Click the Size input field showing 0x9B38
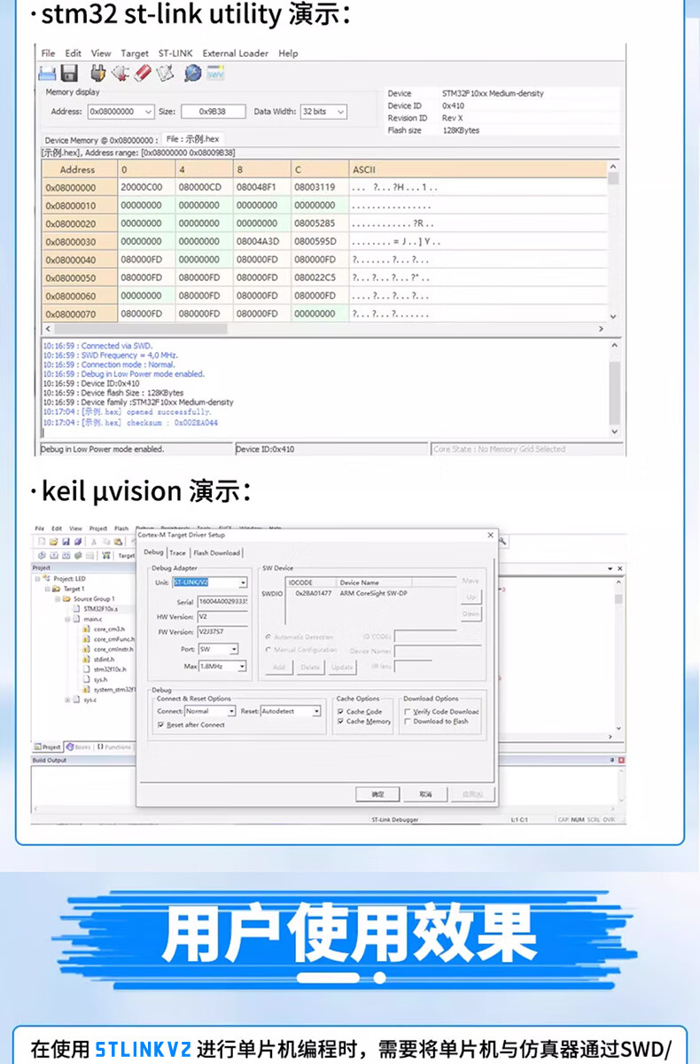The height and width of the screenshot is (1064, 700). click(213, 112)
